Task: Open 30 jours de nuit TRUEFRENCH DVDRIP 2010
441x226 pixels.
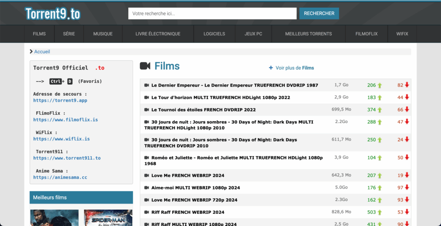Action: click(220, 143)
